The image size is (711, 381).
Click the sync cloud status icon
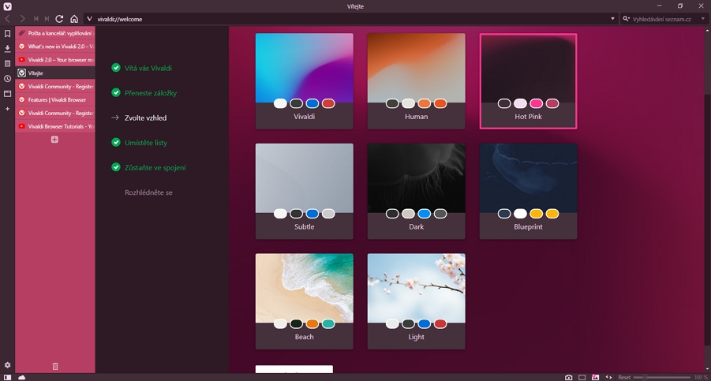coord(22,377)
